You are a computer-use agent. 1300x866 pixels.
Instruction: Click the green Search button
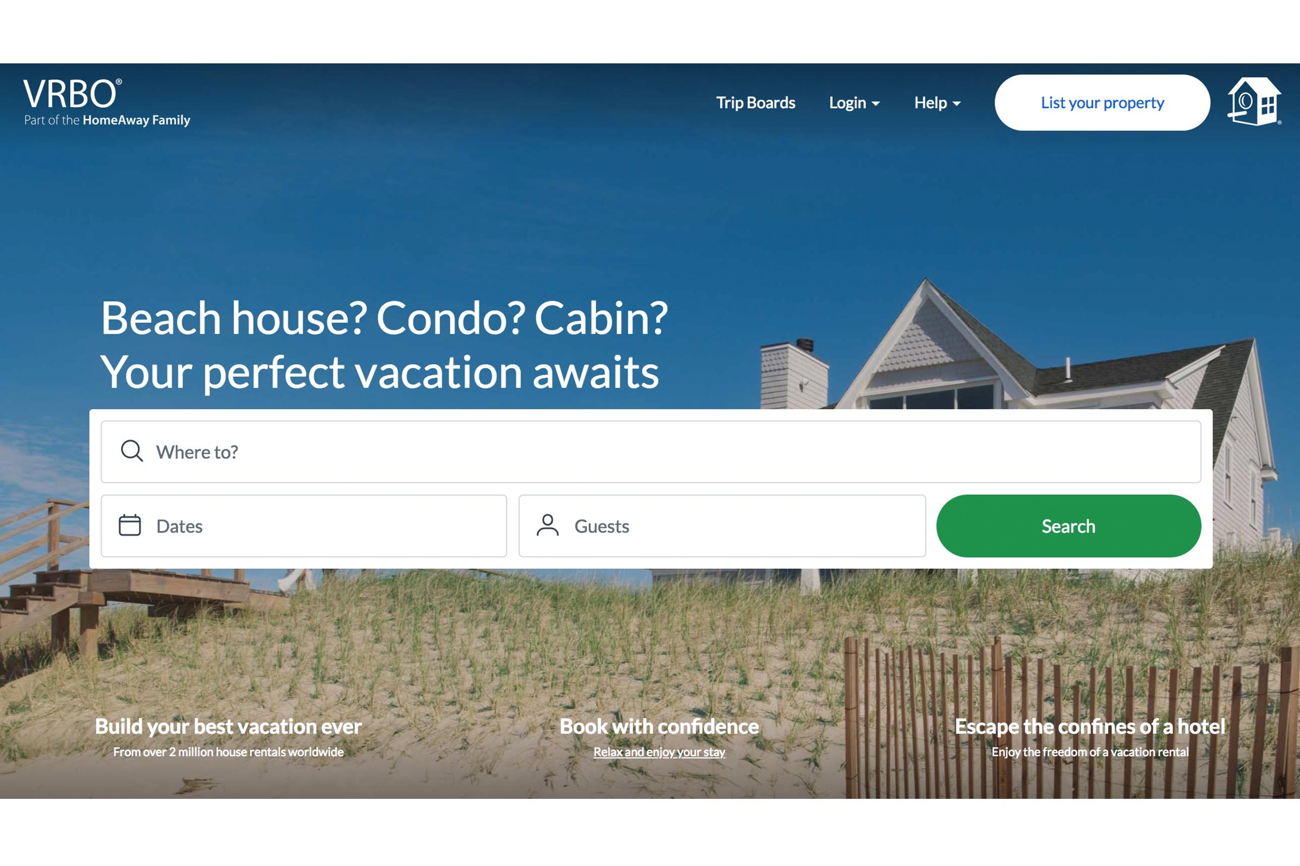pos(1067,525)
